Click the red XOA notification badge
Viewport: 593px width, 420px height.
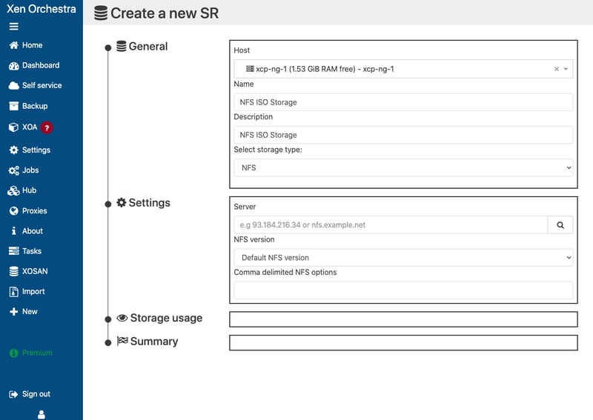coord(47,127)
